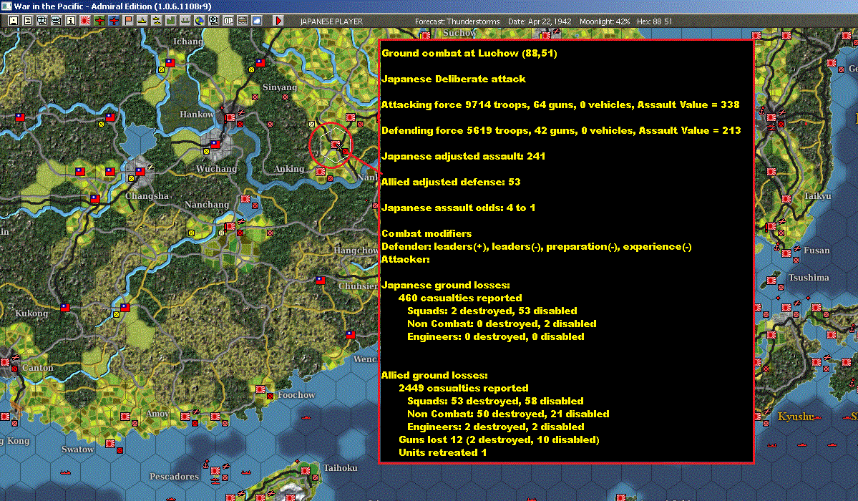Click the Japanese flag at Swatow
858x501 pixels.
coord(110,444)
